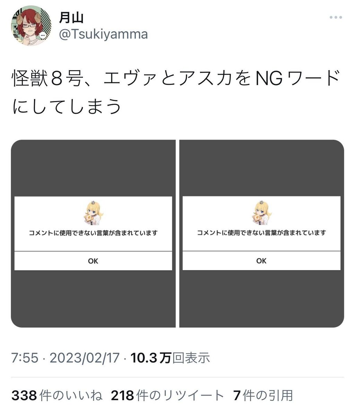Click the blonde character icon in right dialog
The height and width of the screenshot is (412, 355).
pyautogui.click(x=262, y=213)
